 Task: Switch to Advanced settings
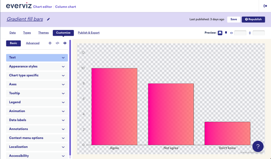[33, 43]
